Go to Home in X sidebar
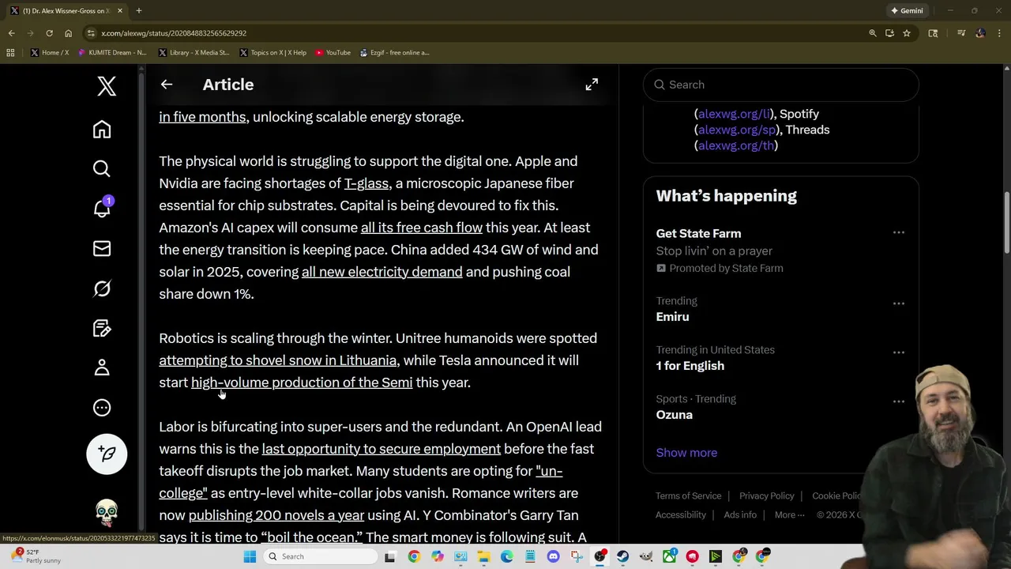The width and height of the screenshot is (1011, 569). click(x=102, y=130)
